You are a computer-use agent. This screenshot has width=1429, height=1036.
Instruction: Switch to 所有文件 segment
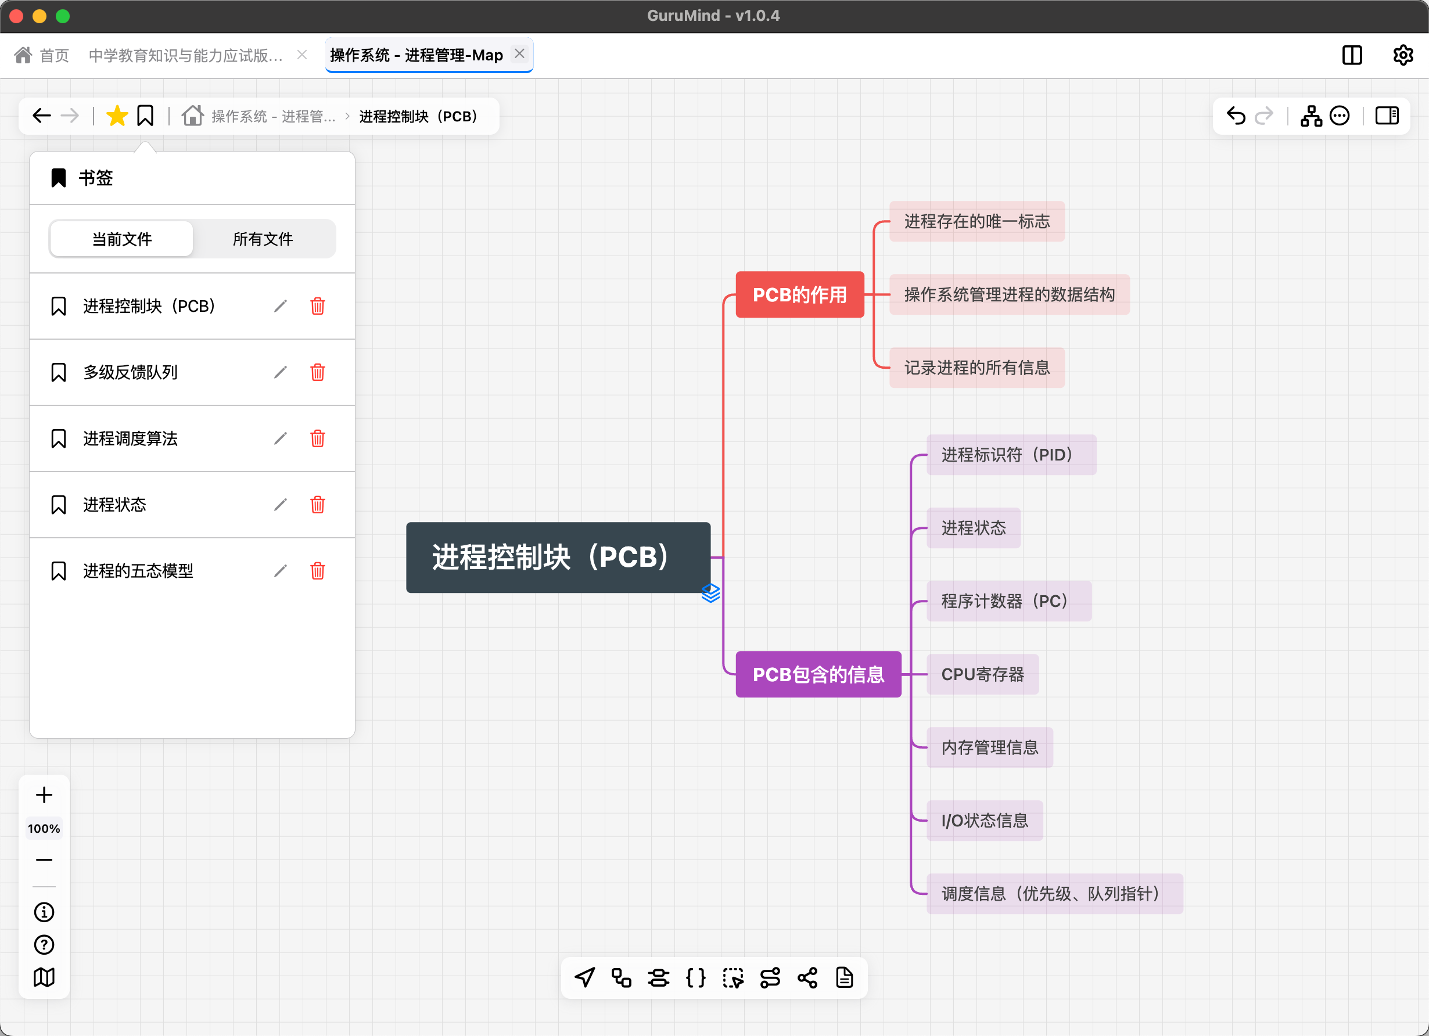point(263,239)
